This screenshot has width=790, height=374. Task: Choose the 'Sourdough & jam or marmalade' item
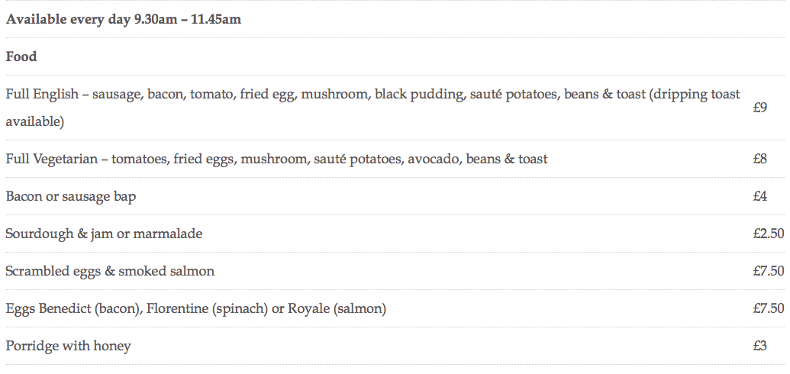(104, 234)
